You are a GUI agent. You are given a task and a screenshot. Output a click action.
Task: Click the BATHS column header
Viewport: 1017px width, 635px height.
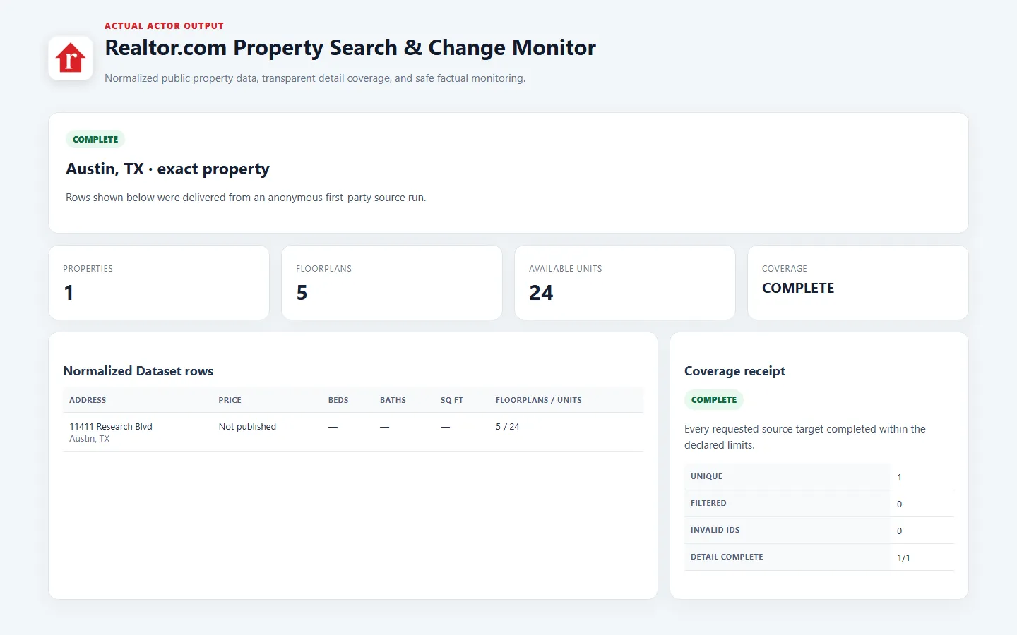tap(393, 400)
